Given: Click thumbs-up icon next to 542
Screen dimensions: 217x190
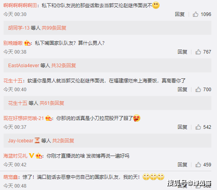Looking at the screenshot, I should (198, 127).
